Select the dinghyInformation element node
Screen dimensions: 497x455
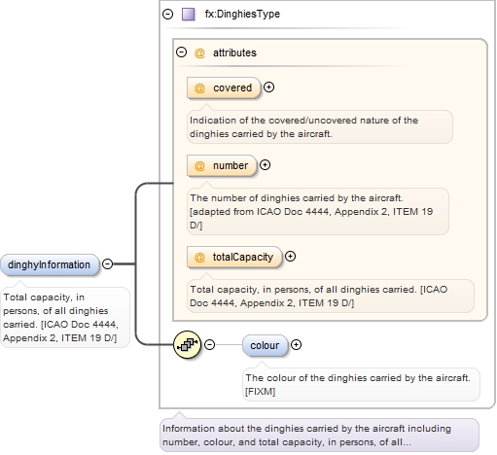point(50,264)
